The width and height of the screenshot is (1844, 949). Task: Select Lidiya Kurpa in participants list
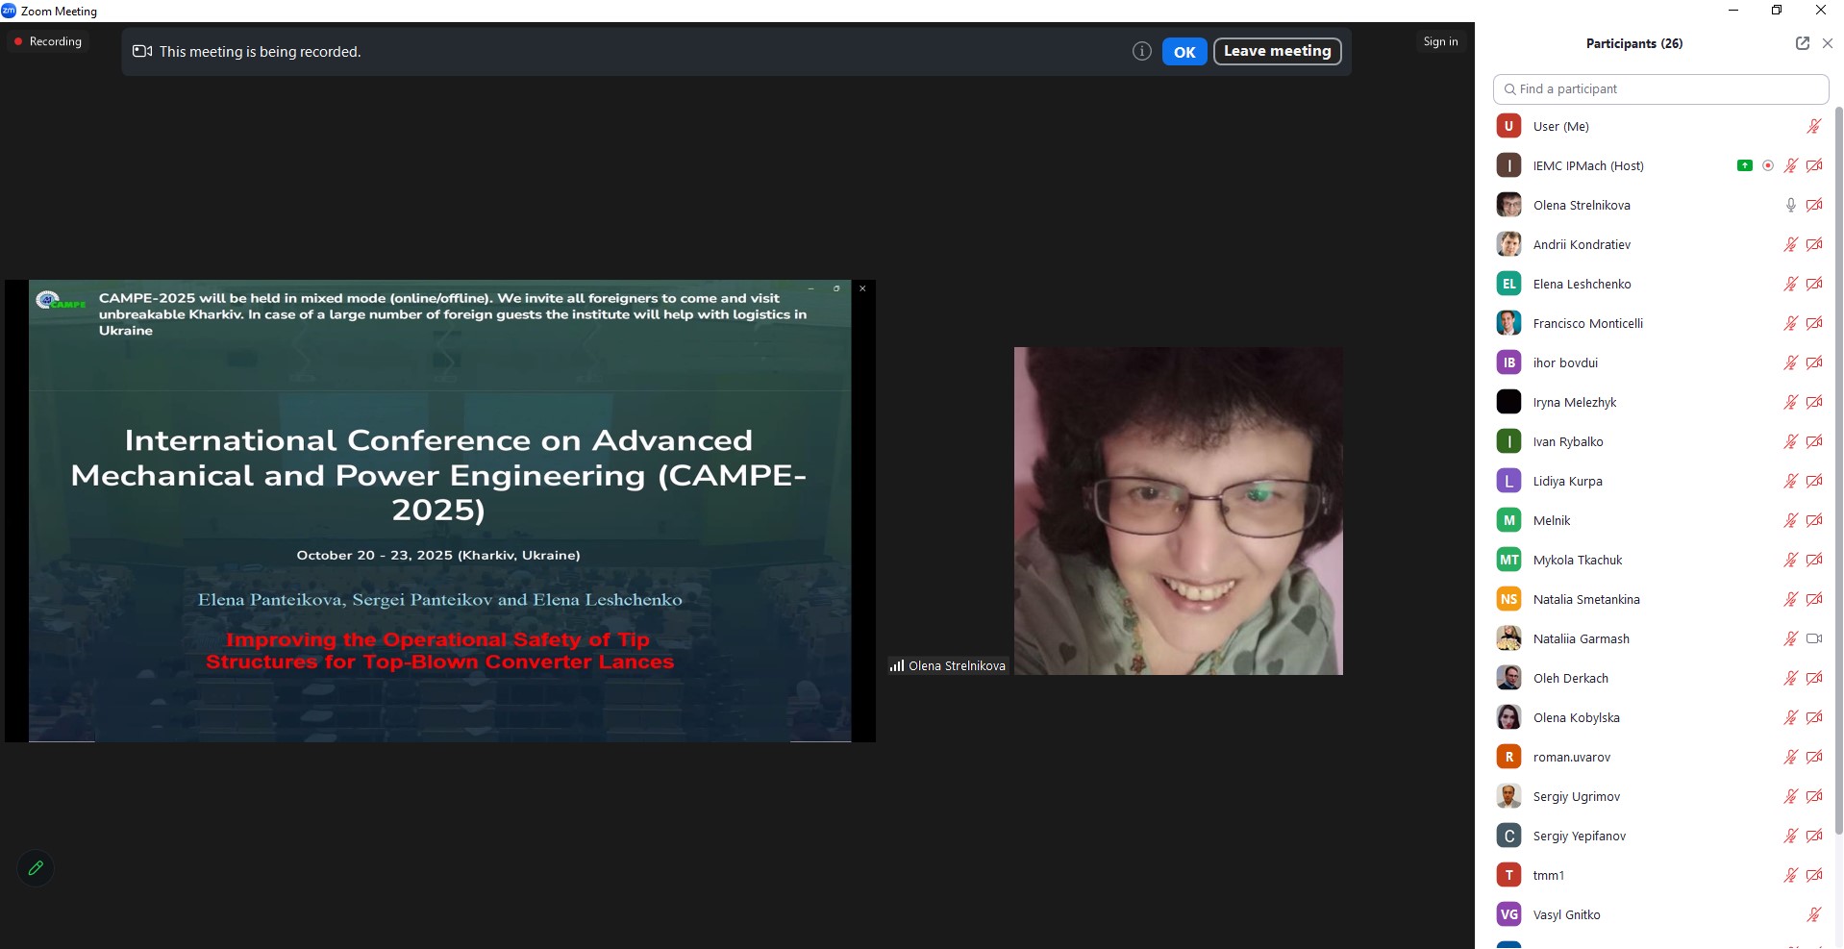point(1567,482)
